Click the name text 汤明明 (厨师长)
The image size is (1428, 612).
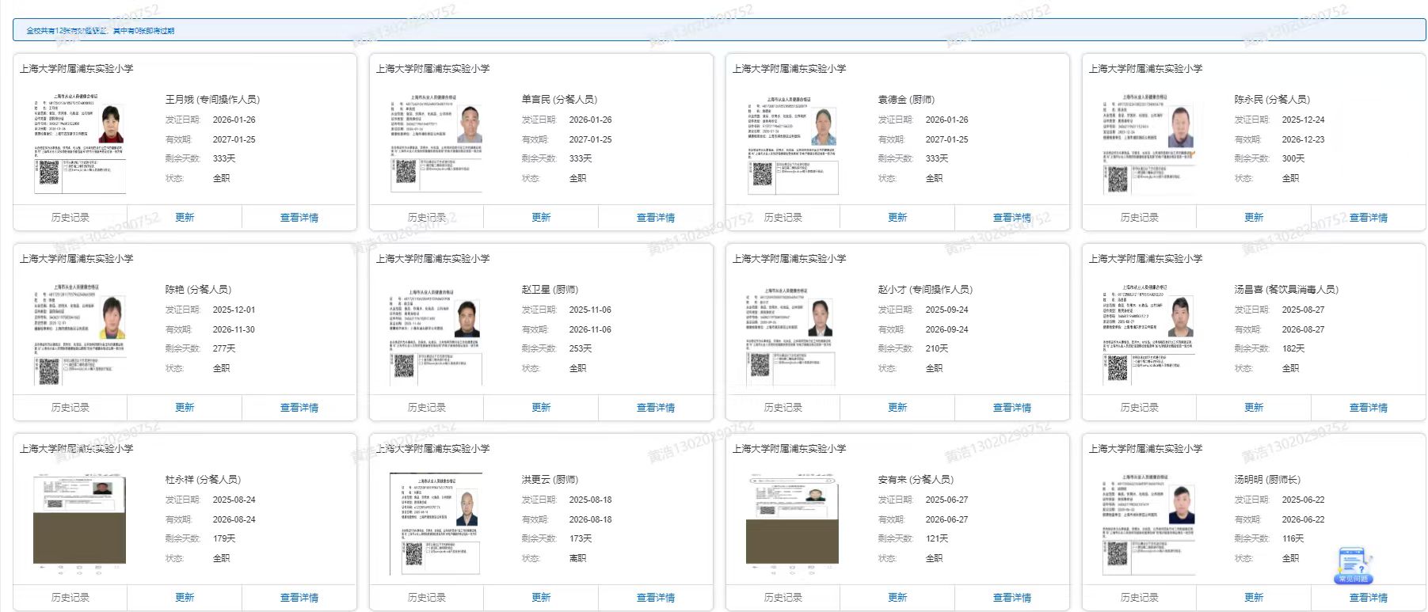click(1267, 480)
